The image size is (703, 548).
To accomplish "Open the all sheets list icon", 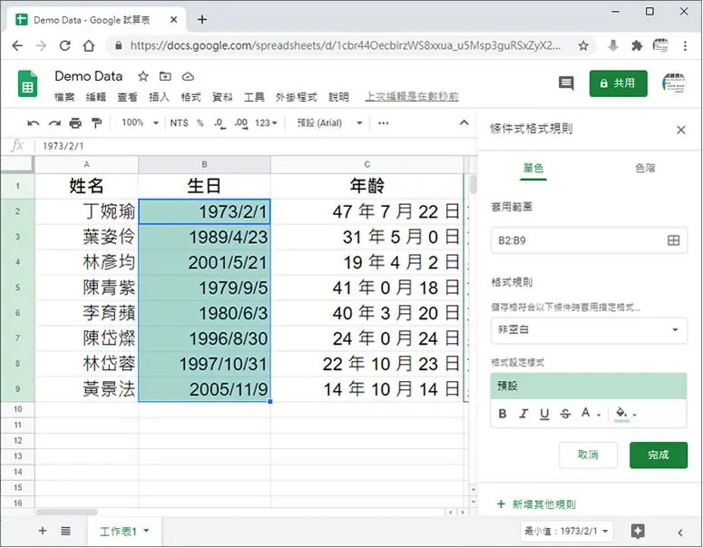I will [x=65, y=531].
